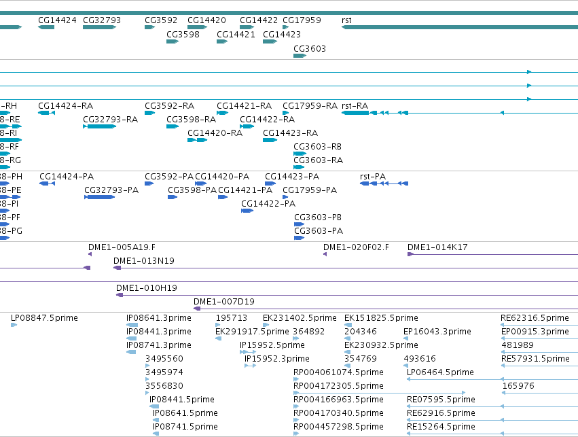
Task: Click the 3495560 feature label
Action: click(x=164, y=359)
